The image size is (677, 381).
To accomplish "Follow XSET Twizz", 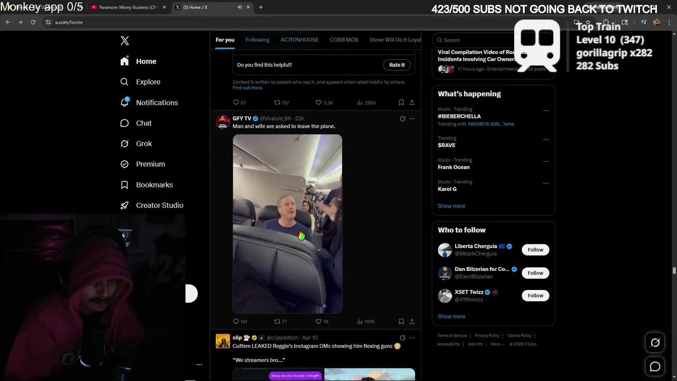I will (535, 296).
